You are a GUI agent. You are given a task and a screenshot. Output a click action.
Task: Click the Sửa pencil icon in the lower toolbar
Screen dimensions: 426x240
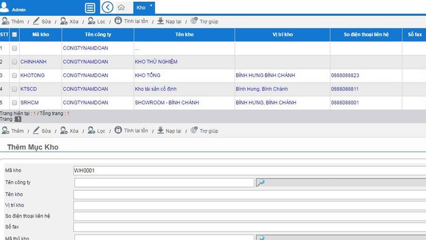pyautogui.click(x=36, y=130)
